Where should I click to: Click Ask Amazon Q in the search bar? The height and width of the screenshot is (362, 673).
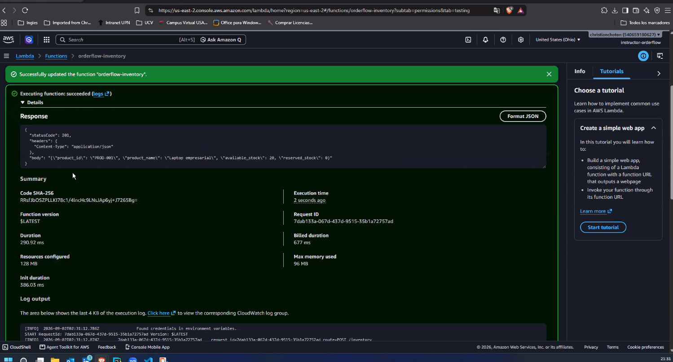click(221, 40)
